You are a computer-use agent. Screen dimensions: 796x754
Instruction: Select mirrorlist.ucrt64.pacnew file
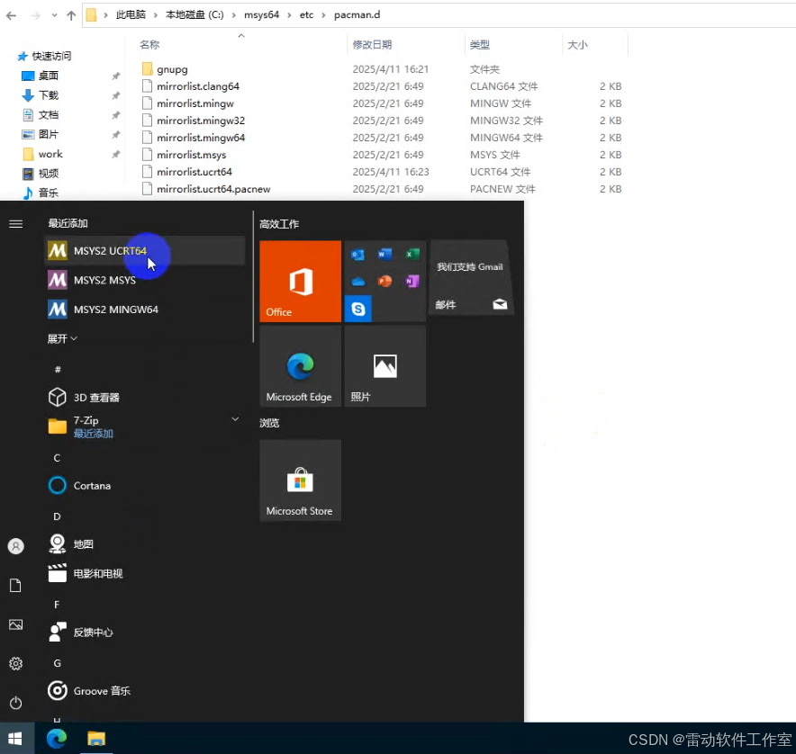coord(213,189)
